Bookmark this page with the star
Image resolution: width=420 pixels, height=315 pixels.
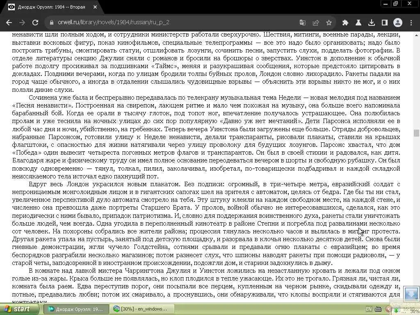[329, 23]
